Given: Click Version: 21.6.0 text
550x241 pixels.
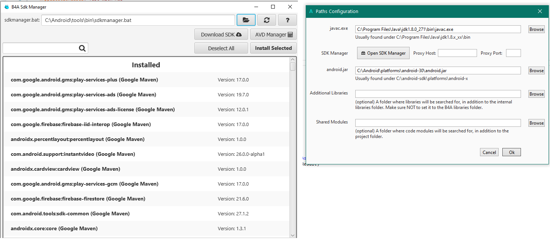Looking at the screenshot, I should coord(233,199).
